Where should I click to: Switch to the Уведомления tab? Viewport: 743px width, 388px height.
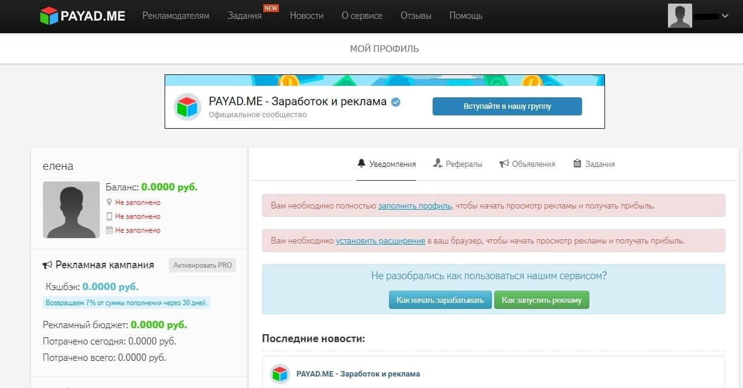pyautogui.click(x=386, y=164)
